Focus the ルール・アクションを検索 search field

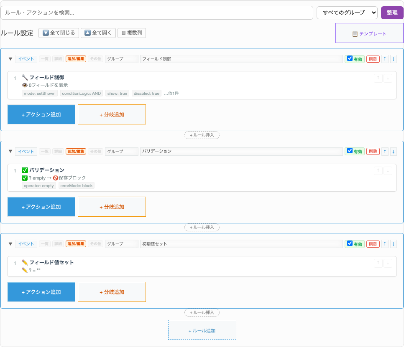click(157, 13)
